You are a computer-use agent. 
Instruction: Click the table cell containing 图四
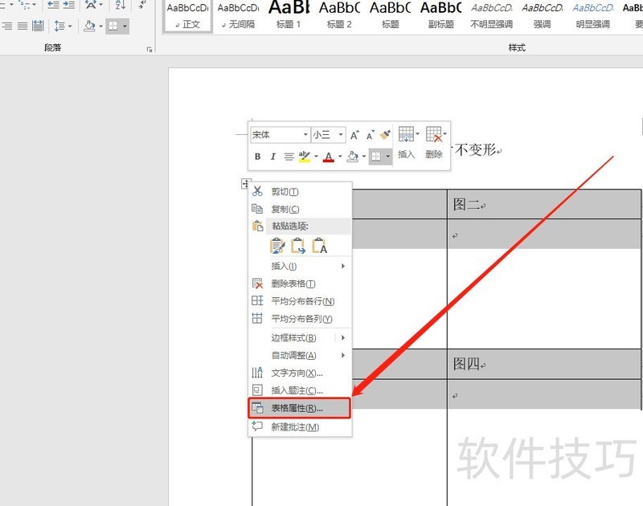click(x=544, y=364)
